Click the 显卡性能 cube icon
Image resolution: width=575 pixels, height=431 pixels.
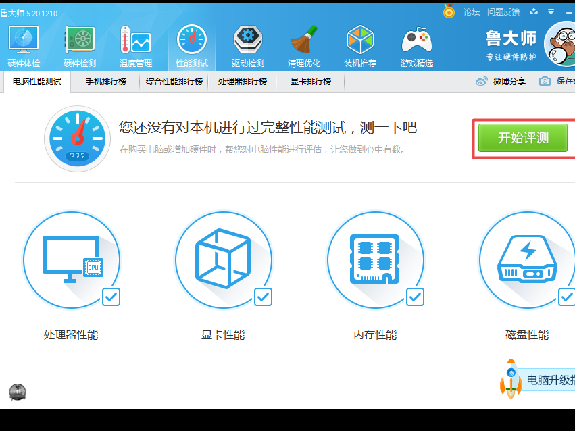[x=224, y=260]
